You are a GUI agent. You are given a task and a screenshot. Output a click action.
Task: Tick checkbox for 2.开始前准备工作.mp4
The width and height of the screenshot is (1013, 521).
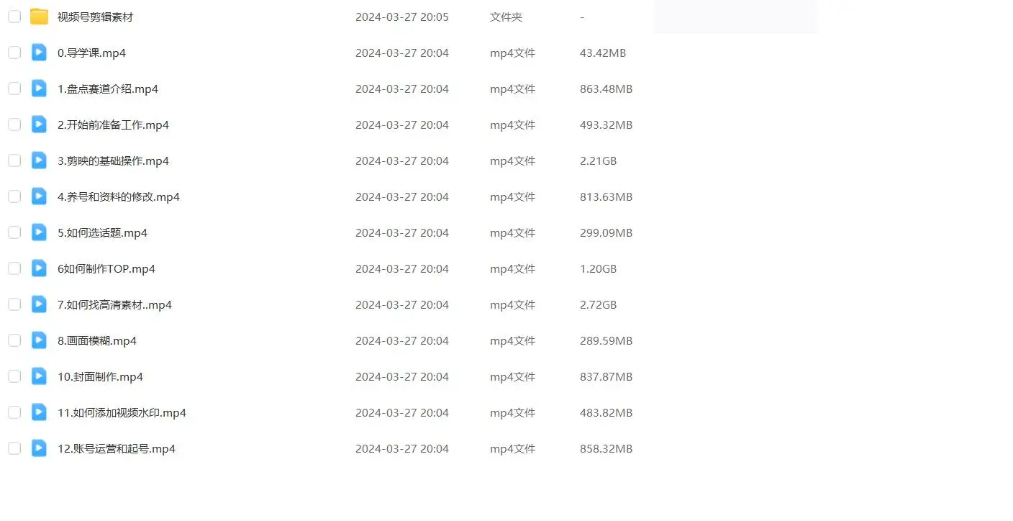(14, 124)
